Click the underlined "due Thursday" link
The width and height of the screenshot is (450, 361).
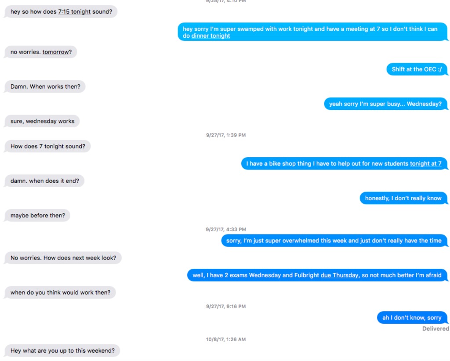(x=339, y=275)
